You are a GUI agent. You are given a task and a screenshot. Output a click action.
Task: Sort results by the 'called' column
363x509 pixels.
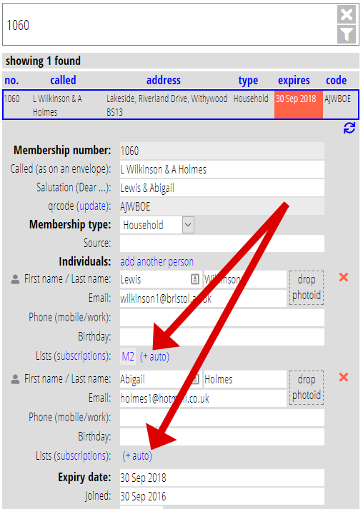click(x=63, y=80)
